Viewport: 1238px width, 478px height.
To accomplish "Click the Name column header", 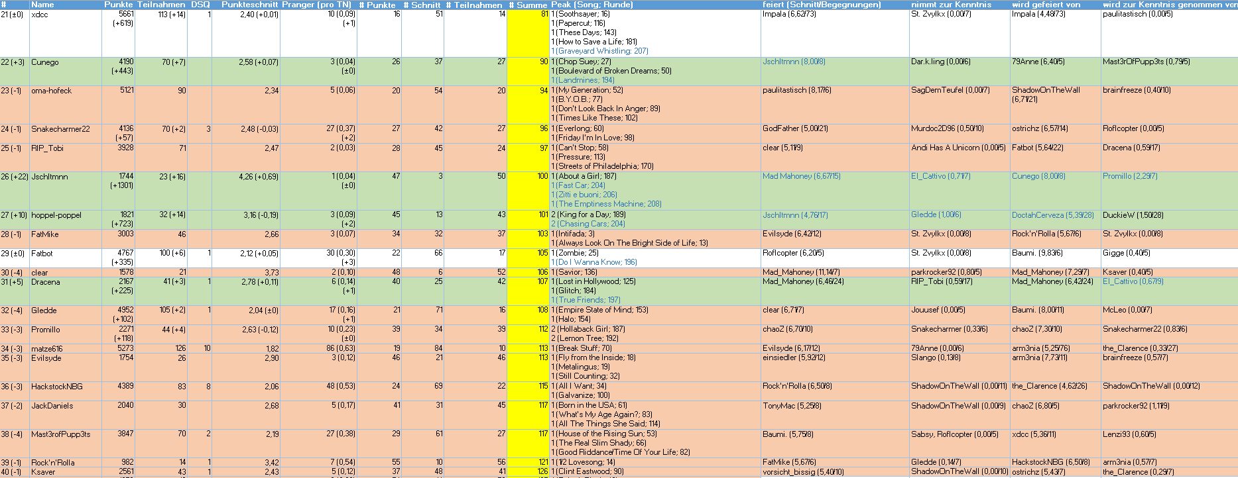I will [42, 5].
